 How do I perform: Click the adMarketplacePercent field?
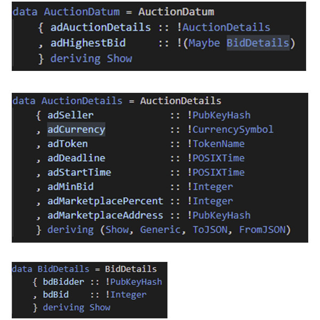(105, 201)
